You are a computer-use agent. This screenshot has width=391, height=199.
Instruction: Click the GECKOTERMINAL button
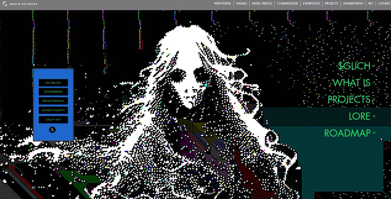(53, 101)
